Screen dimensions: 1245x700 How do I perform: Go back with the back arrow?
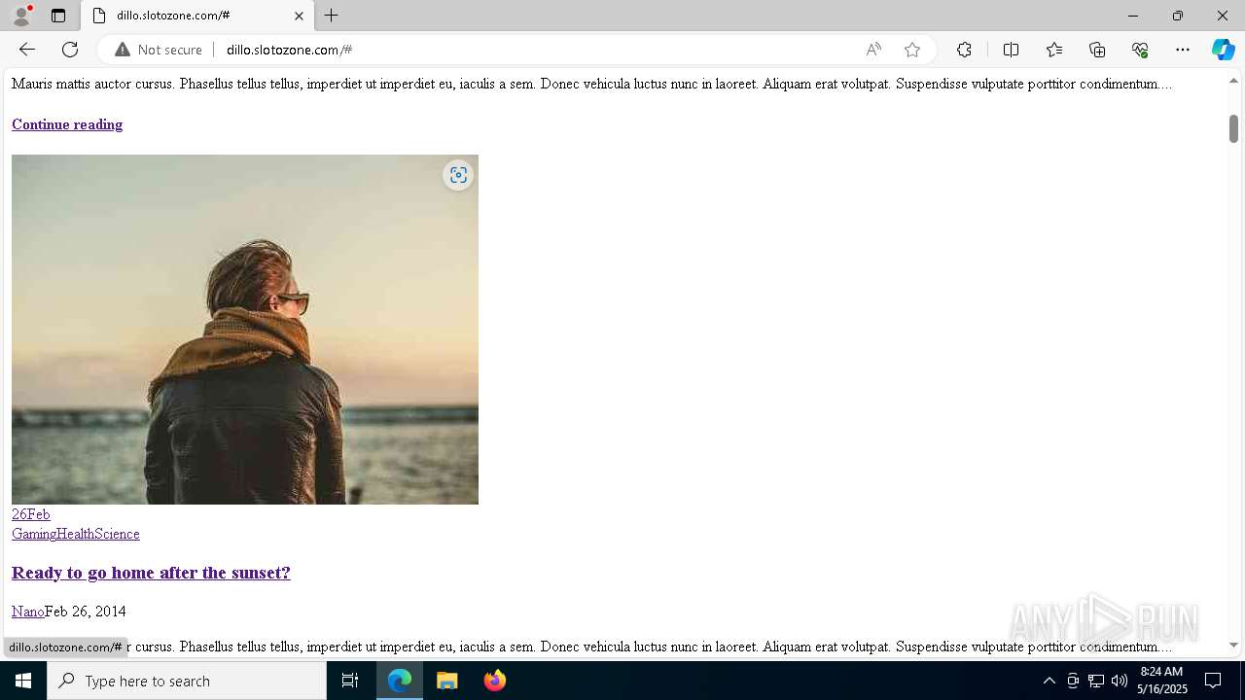pyautogui.click(x=27, y=50)
